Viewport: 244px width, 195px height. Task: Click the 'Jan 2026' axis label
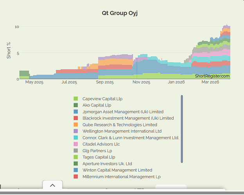176,82
